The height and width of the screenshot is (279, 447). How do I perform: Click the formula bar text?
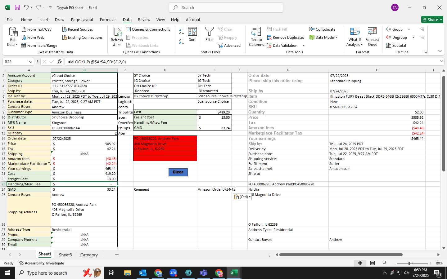click(97, 62)
